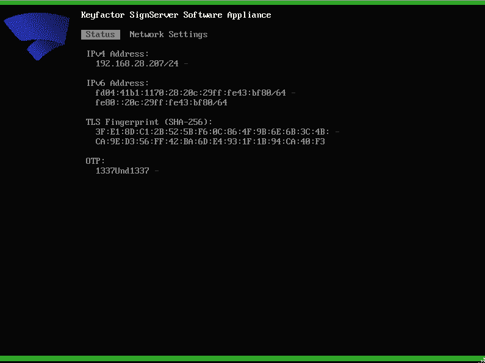Select the fd04 IPv6 address line
Viewport: 485px width, 363px height.
(x=190, y=93)
